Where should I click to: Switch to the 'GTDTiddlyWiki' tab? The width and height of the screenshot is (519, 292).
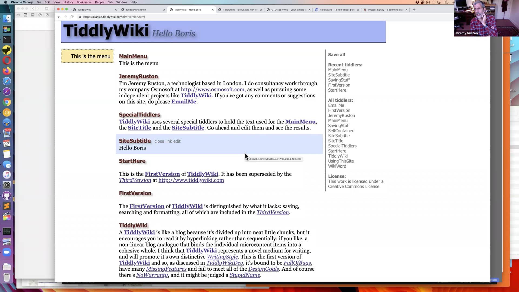tap(288, 10)
